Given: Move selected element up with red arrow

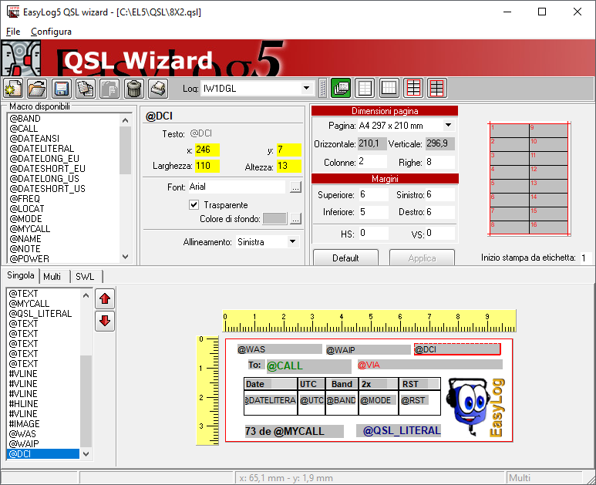Looking at the screenshot, I should click(x=105, y=298).
